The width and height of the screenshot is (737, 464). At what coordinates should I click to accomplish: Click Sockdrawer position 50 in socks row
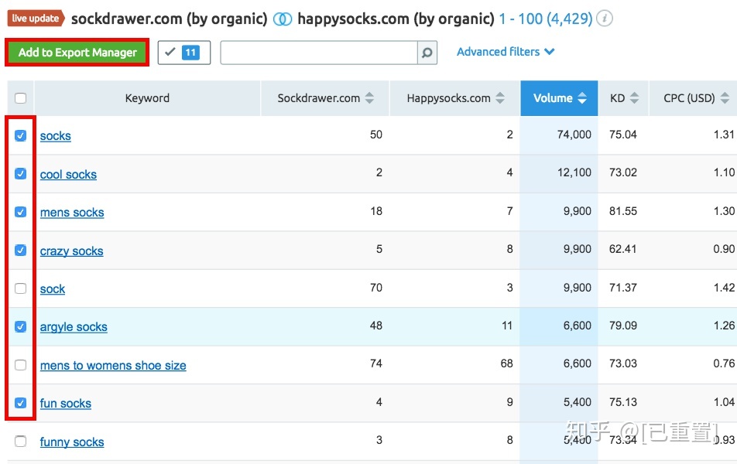click(376, 135)
